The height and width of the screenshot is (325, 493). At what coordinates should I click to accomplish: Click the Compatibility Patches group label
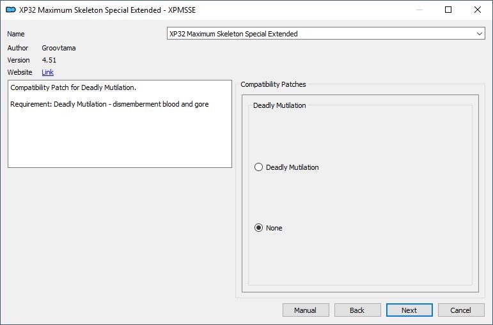[273, 84]
